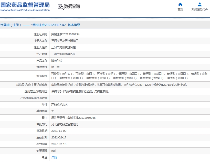The width and height of the screenshot is (210, 163).
Task: Click the 国家药品监督管理局 logo
Action: tap(25, 5)
